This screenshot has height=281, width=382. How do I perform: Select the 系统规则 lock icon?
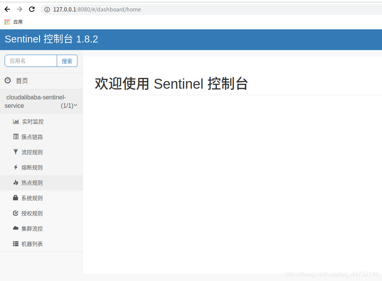pos(15,198)
